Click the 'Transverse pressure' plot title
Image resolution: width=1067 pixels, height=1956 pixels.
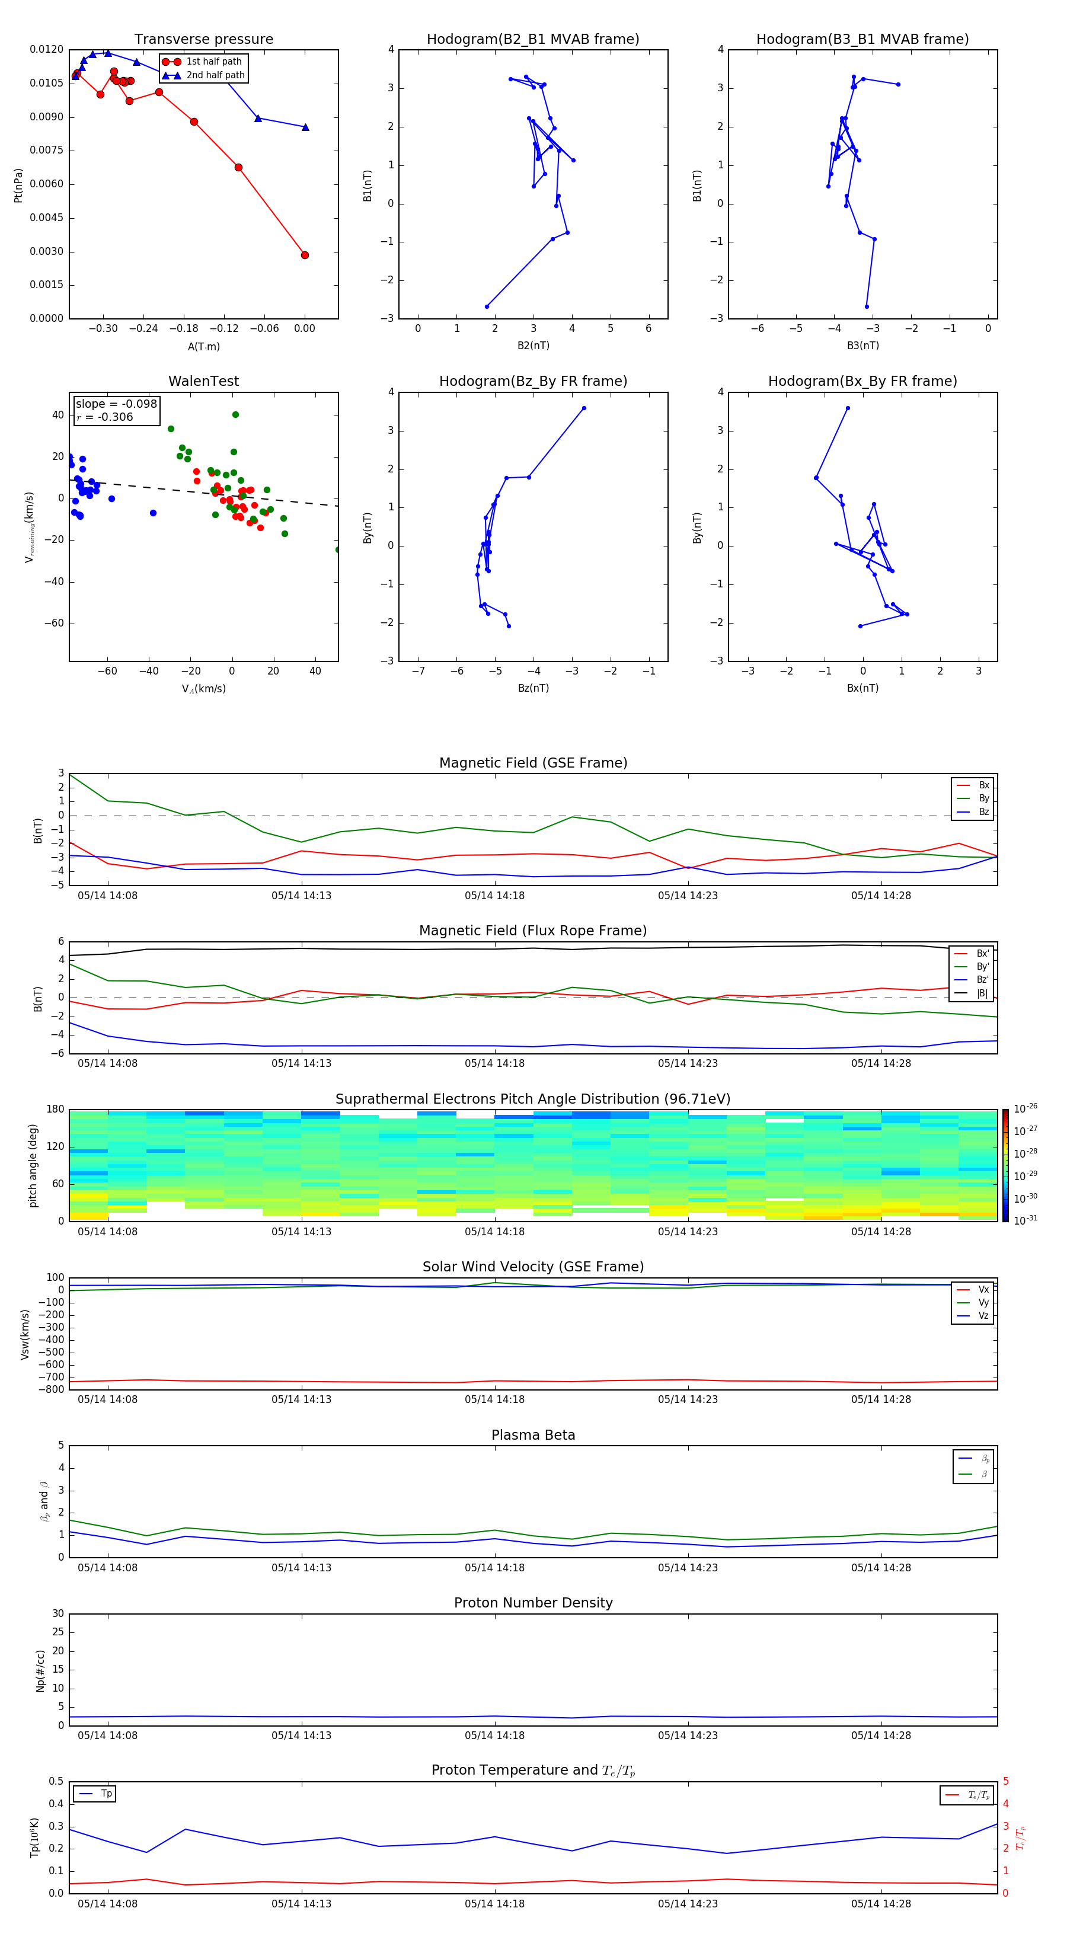click(x=203, y=40)
